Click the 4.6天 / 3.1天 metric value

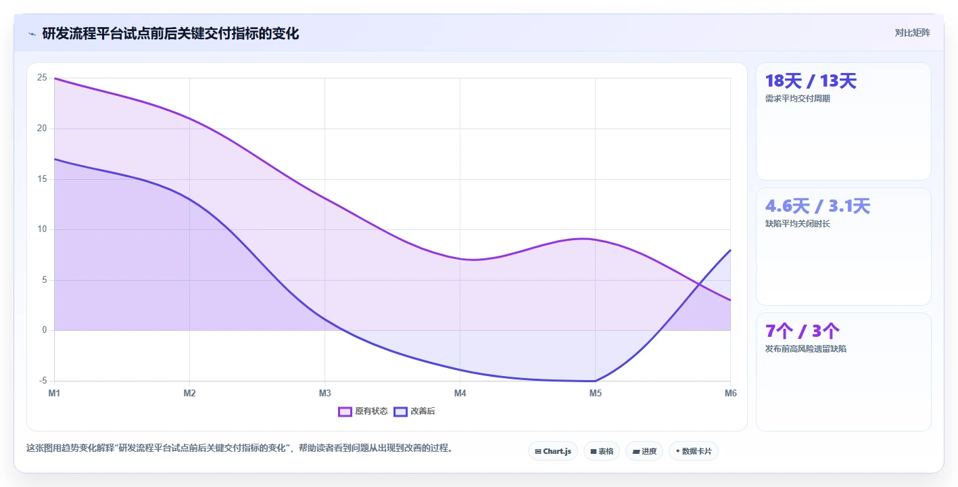[817, 206]
